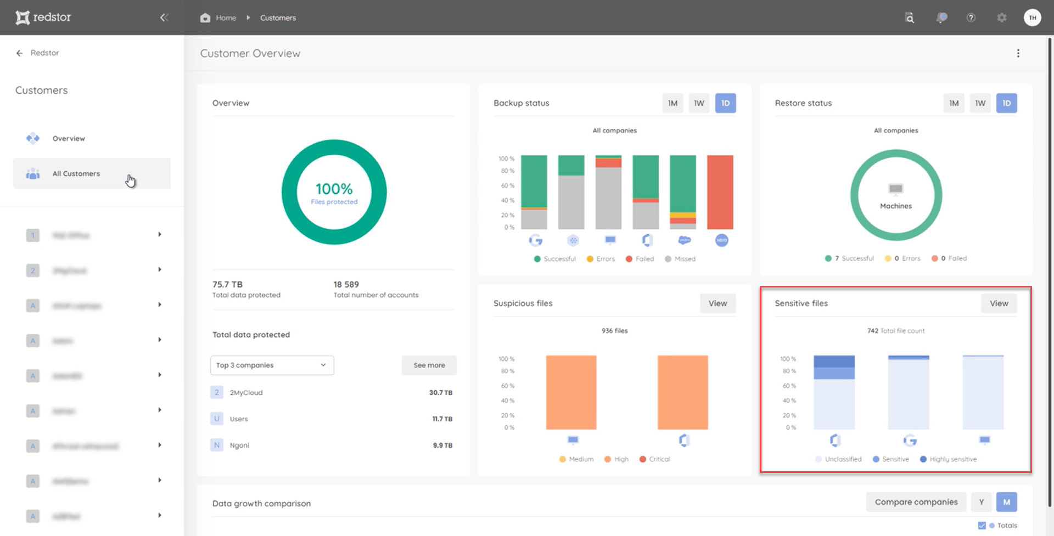The width and height of the screenshot is (1054, 536).
Task: Click the Users company row
Action: [x=333, y=419]
